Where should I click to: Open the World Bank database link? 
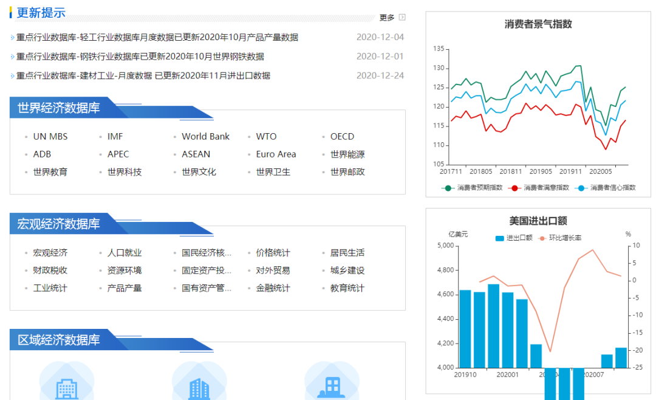click(206, 136)
